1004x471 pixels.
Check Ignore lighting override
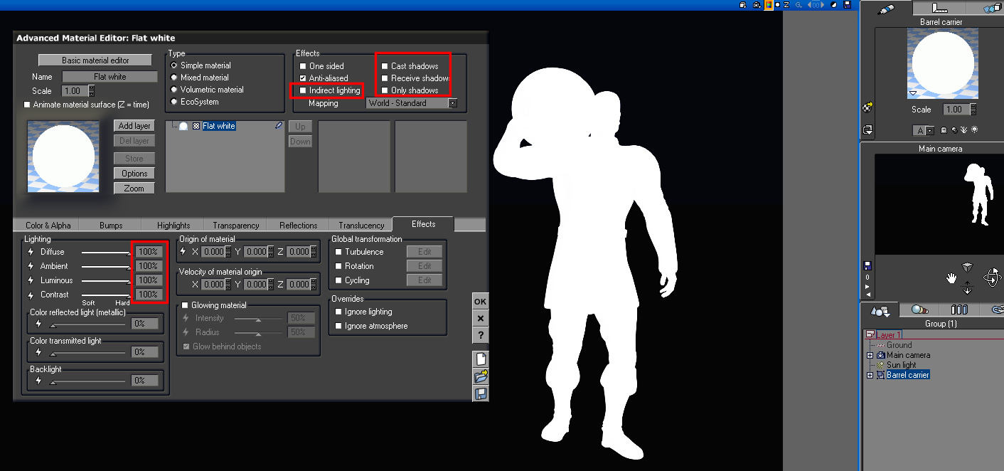coord(338,312)
